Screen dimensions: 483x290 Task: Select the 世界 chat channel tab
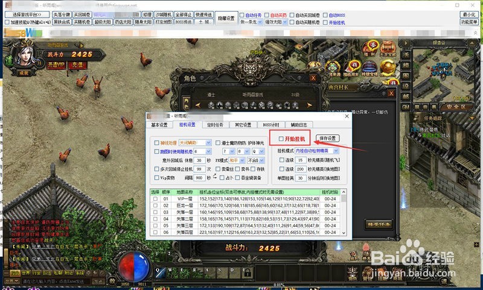coord(26,273)
